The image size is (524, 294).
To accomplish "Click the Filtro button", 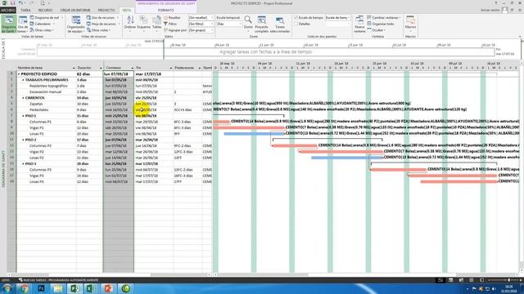I will (170, 24).
